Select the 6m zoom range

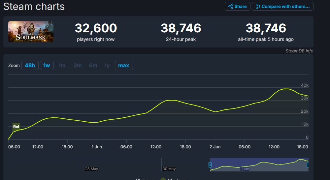(x=93, y=65)
